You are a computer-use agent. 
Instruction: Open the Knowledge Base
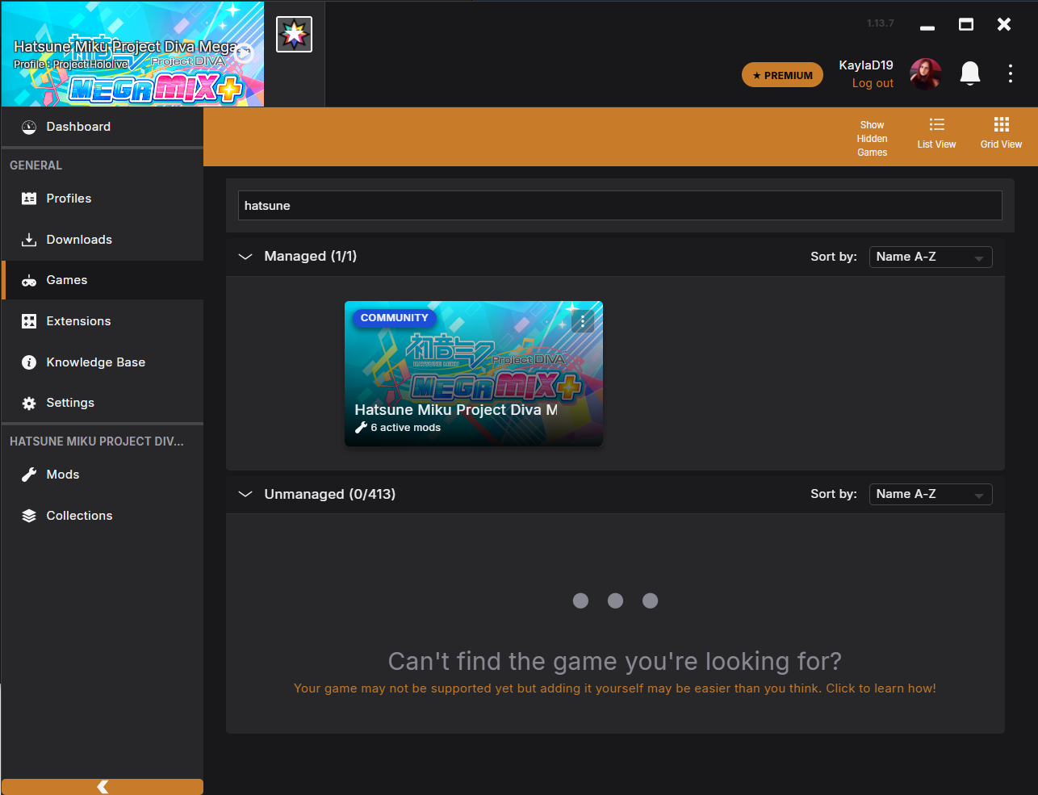[x=103, y=362]
